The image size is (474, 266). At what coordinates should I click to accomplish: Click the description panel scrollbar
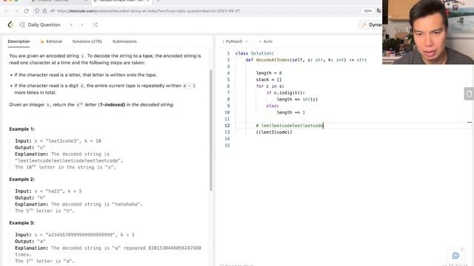coord(210,130)
